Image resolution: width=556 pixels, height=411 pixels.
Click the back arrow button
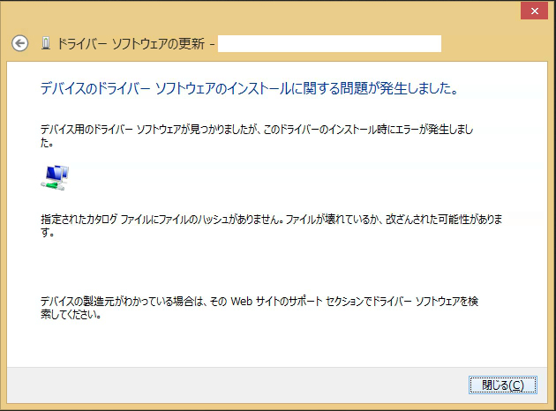click(19, 43)
